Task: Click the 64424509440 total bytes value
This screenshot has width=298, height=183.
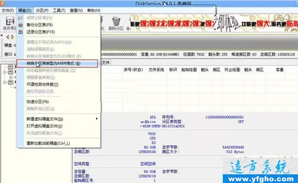Action: coord(233,147)
